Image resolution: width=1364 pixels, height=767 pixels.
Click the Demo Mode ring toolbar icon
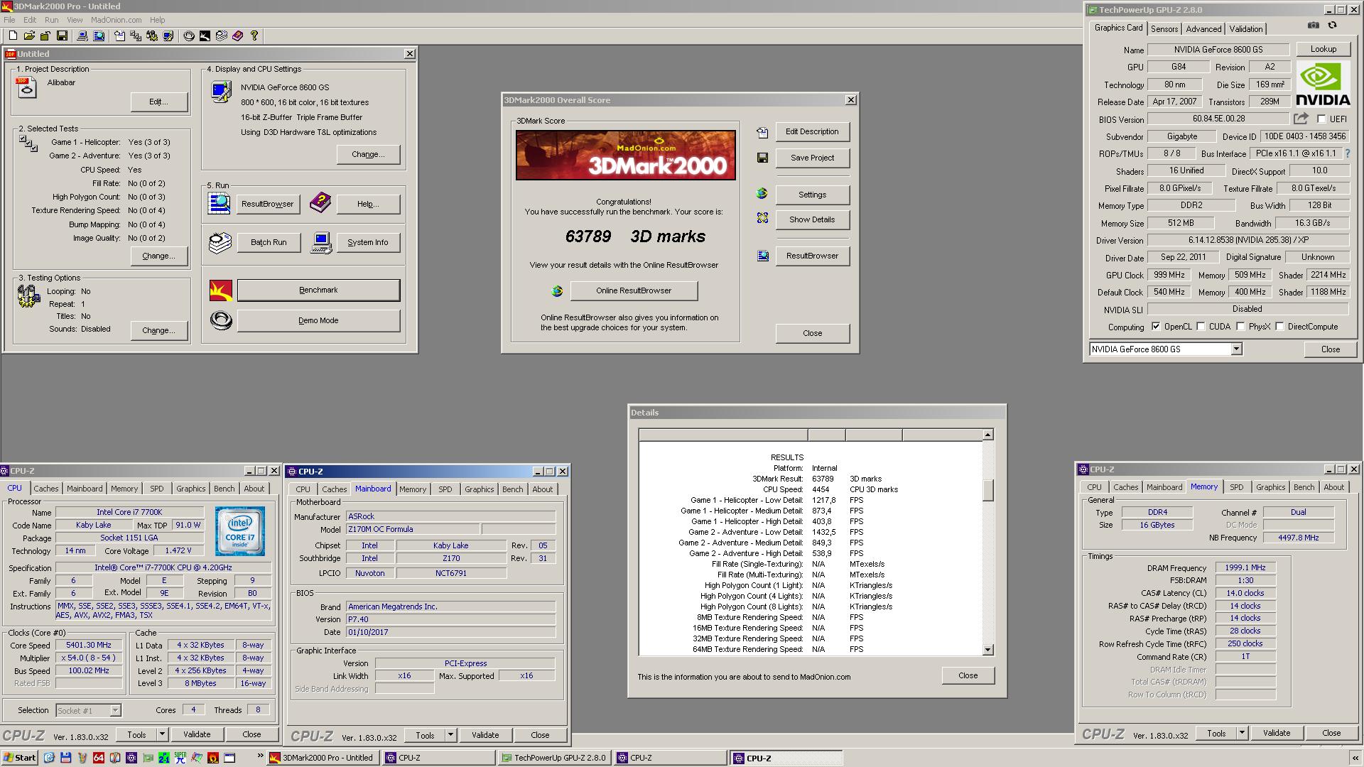189,36
